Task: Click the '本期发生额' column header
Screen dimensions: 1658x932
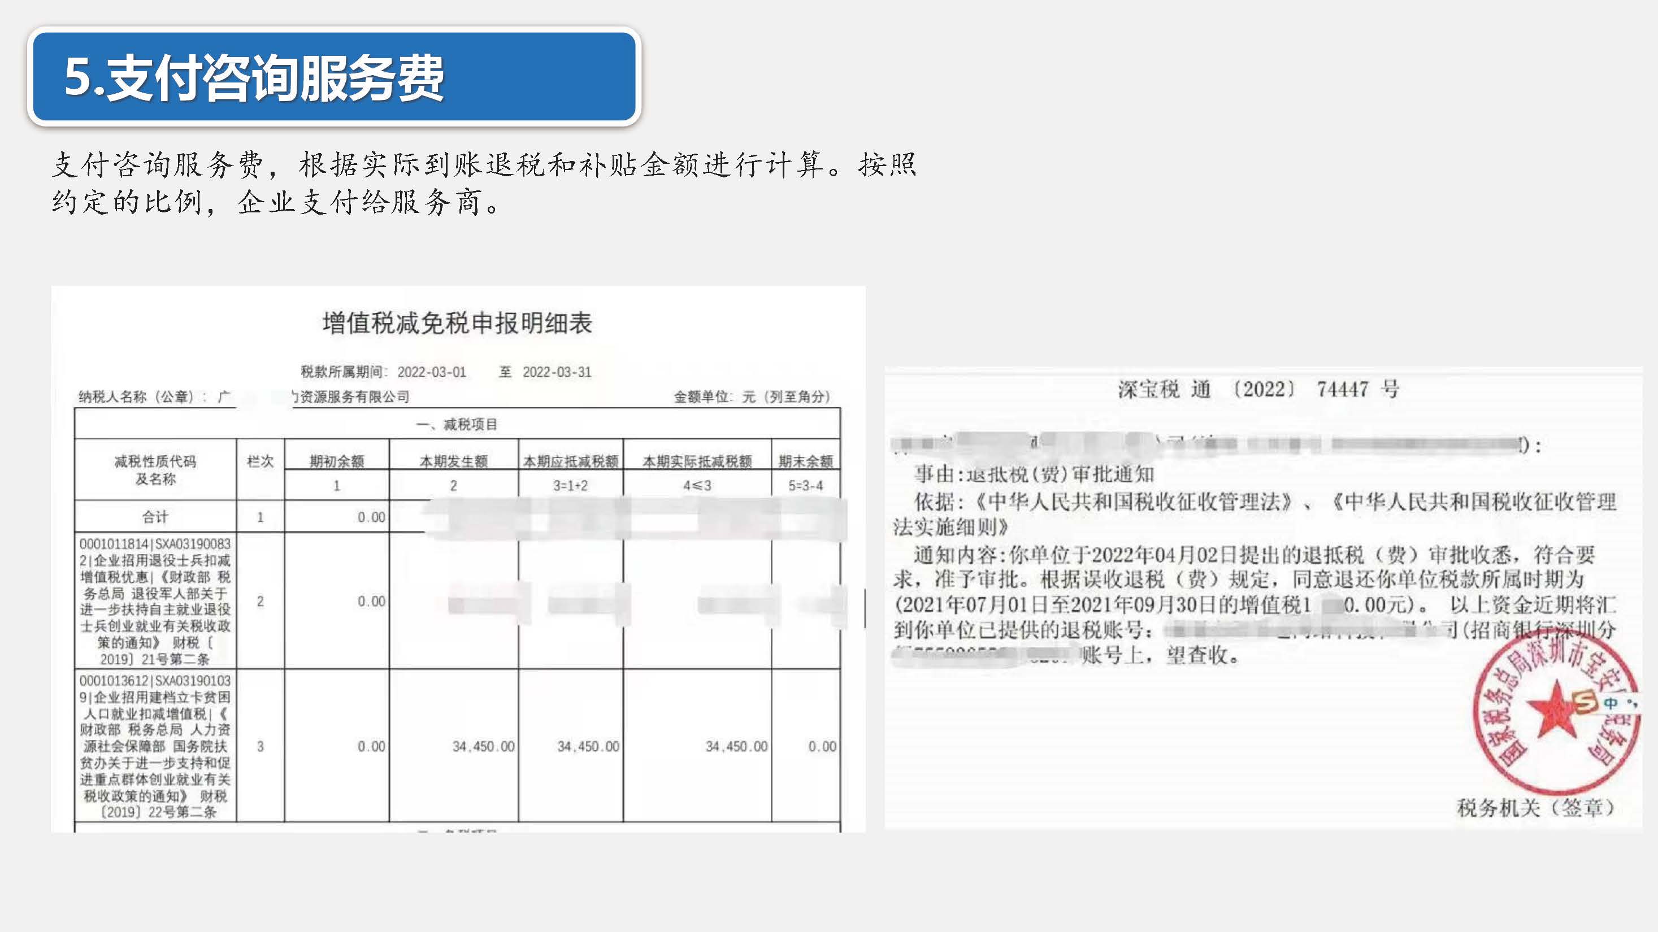Action: pos(454,461)
